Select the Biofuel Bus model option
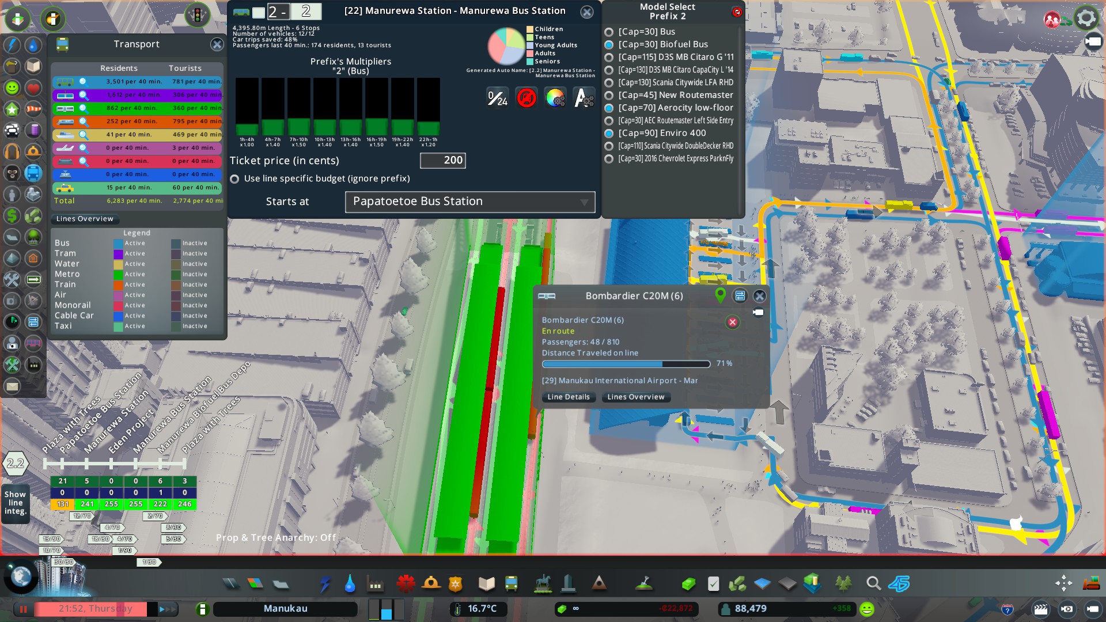This screenshot has width=1106, height=622. coord(609,44)
